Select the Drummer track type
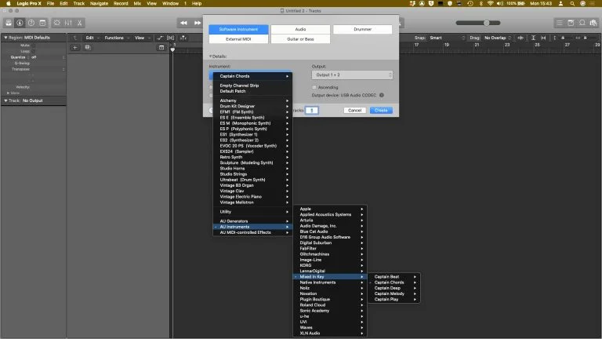The width and height of the screenshot is (602, 339). (x=362, y=29)
